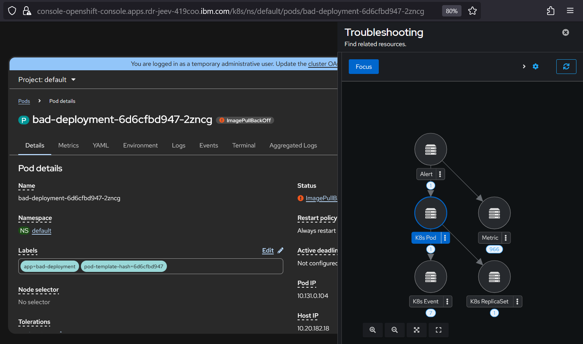Select the K8s ReplicaSet node circle
This screenshot has height=344, width=583.
coord(494,277)
